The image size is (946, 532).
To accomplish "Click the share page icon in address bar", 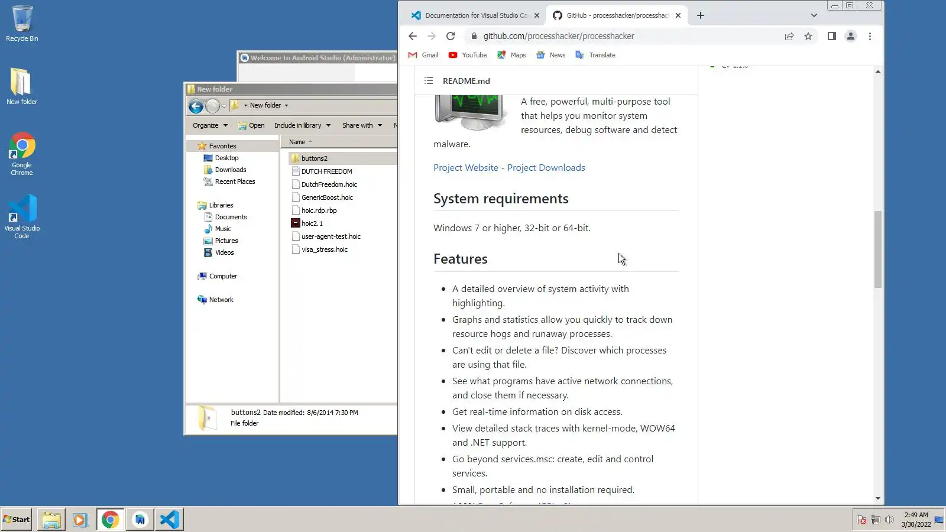I will (789, 36).
